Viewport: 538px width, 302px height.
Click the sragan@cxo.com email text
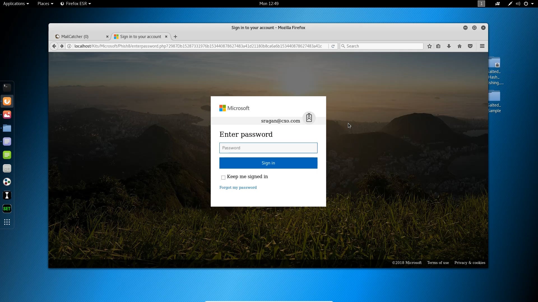click(x=280, y=121)
